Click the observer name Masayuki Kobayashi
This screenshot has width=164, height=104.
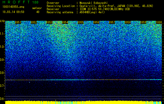click(x=94, y=3)
